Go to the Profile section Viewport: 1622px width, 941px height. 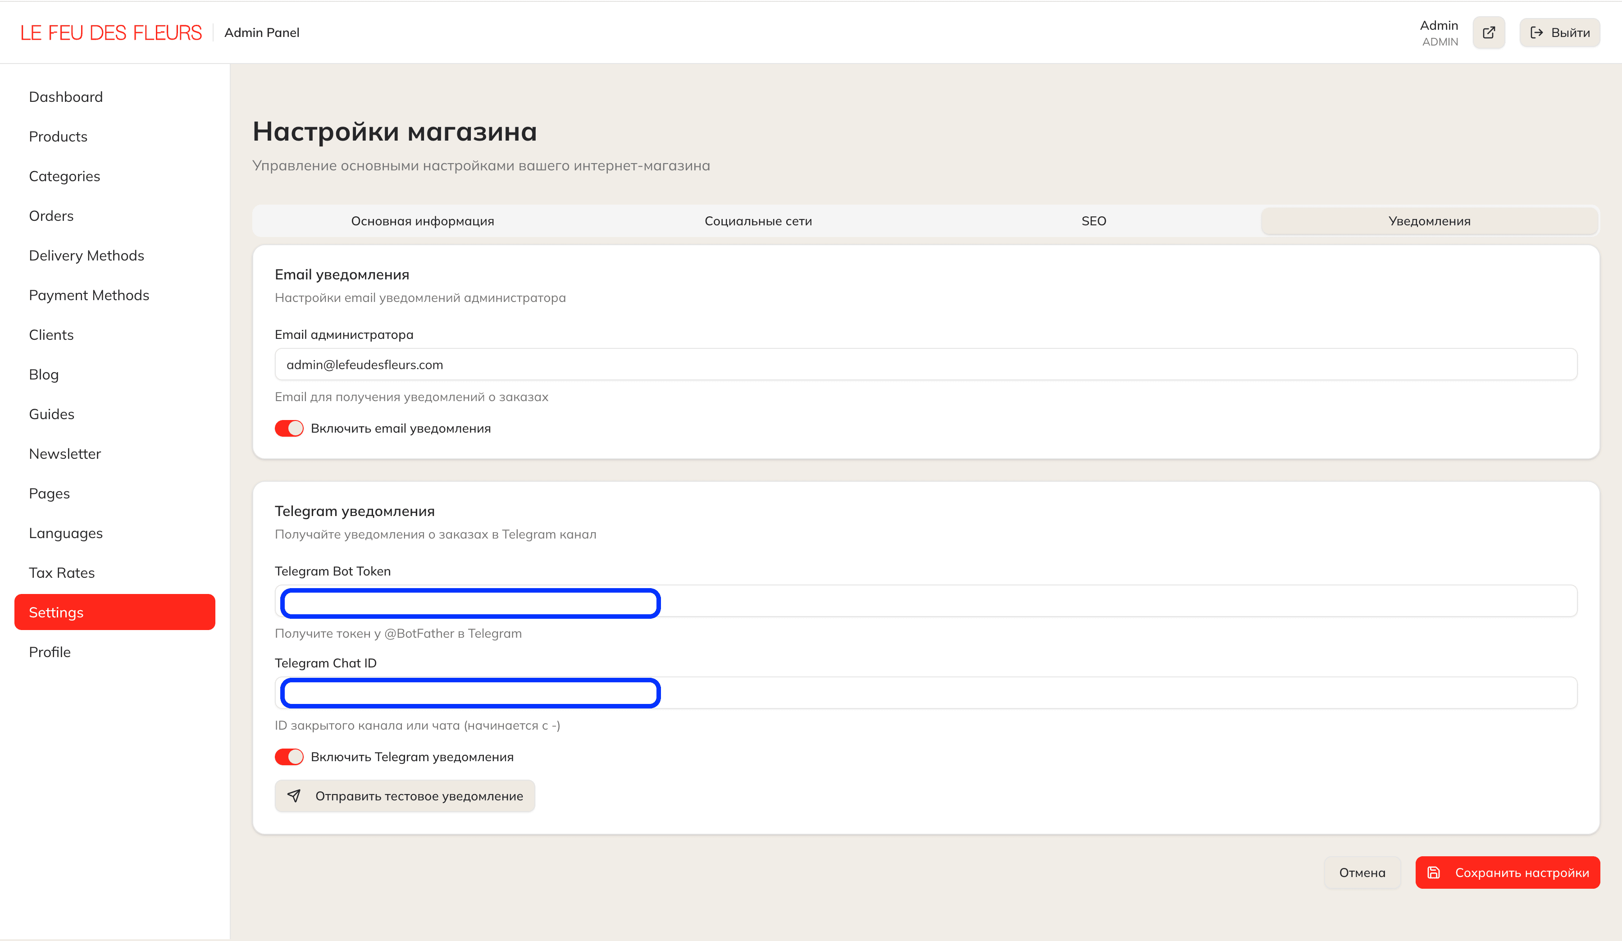[x=50, y=651]
